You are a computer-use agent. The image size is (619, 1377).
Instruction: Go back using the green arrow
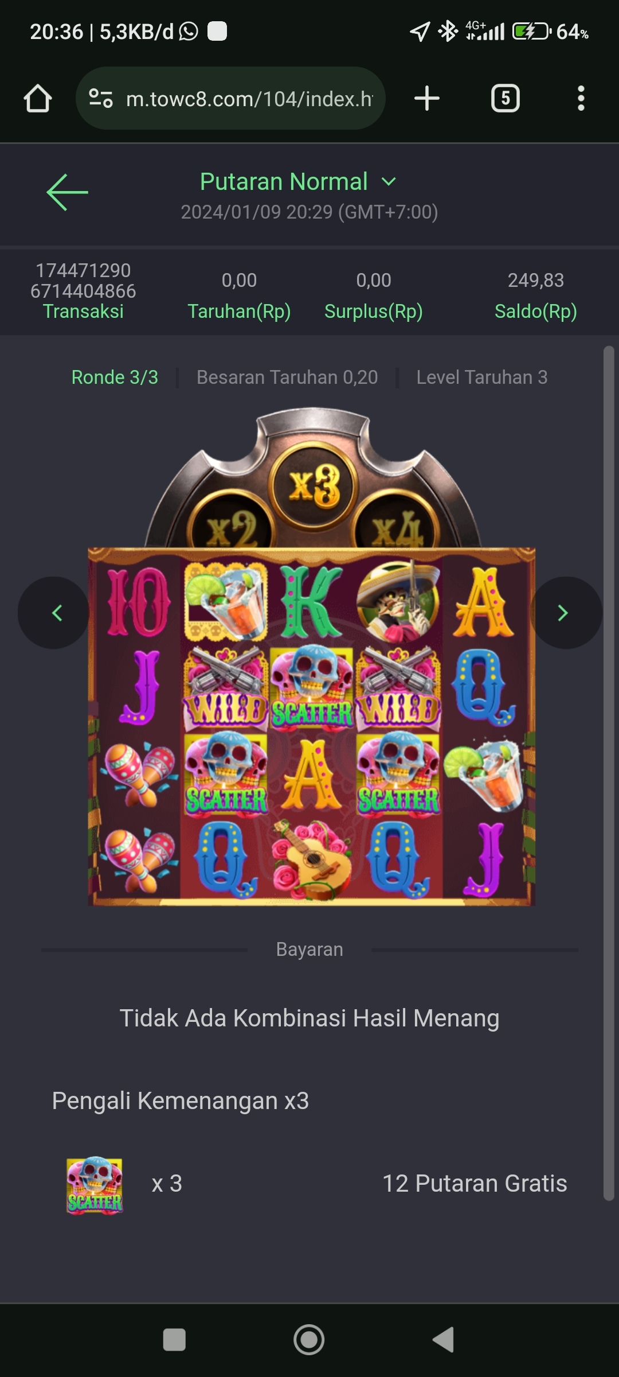click(67, 192)
